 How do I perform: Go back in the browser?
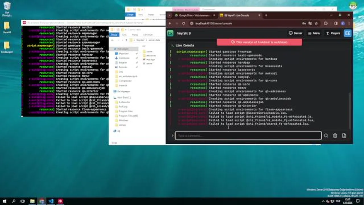(x=170, y=23)
